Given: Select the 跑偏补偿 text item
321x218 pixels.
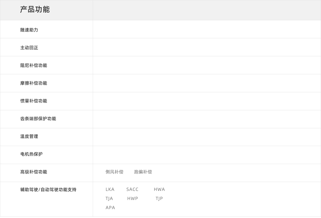Looking at the screenshot, I should point(143,172).
